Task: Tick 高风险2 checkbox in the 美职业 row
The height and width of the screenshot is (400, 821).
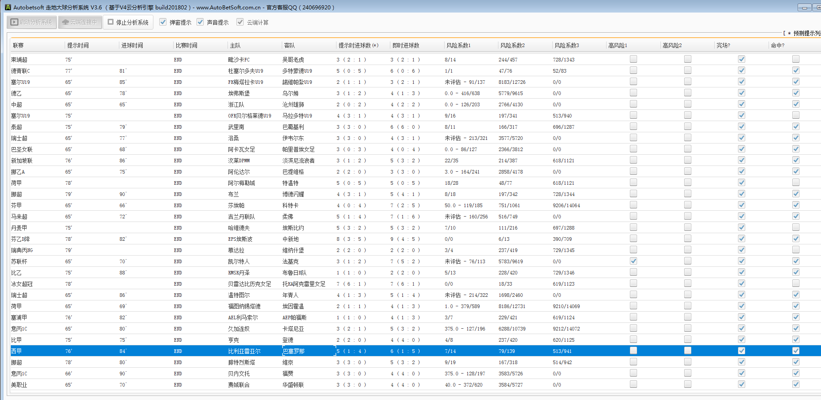Action: 687,384
